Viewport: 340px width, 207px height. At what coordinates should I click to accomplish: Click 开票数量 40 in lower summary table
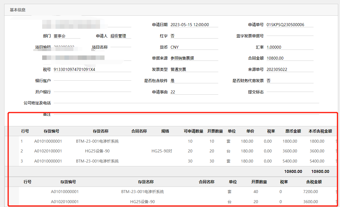256,192
